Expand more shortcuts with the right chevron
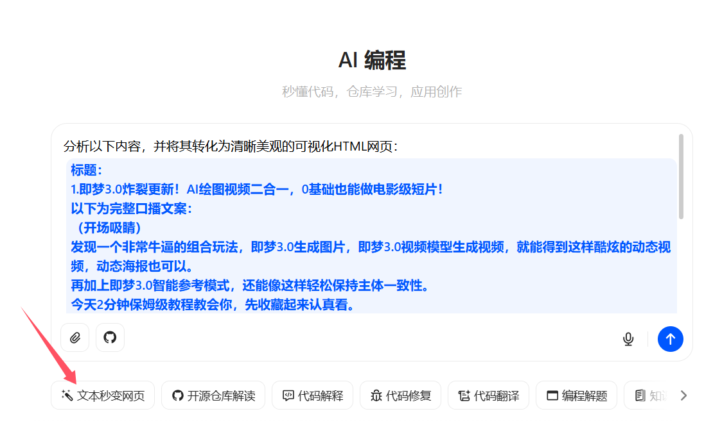Viewport: 722px width, 423px height. pos(683,395)
